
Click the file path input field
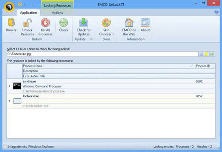click(x=102, y=54)
